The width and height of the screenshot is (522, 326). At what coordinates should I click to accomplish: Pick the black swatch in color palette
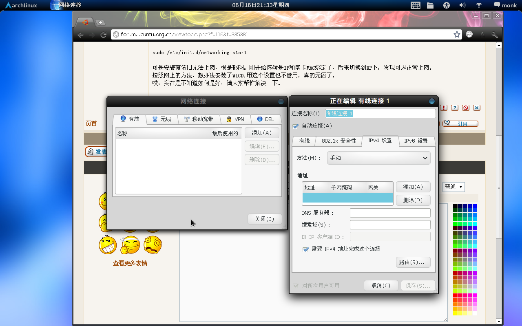pyautogui.click(x=455, y=206)
